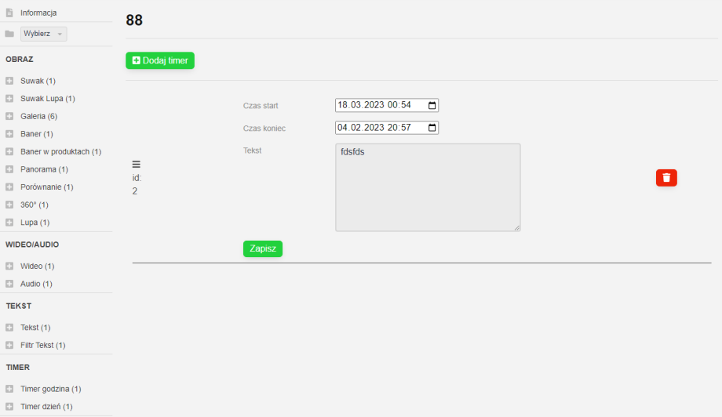Click the folder icon beside Wybierz
This screenshot has height=417, width=722.
(9, 34)
